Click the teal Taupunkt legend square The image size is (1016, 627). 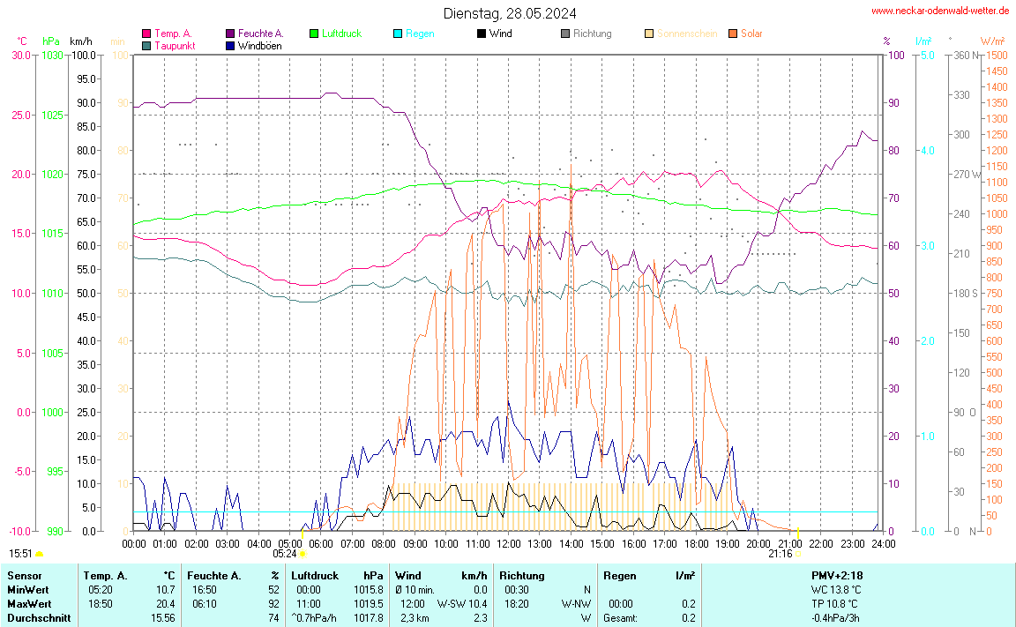(x=146, y=45)
